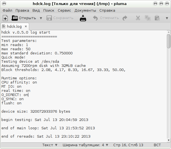Click the 'O_SYNC: on' line

pos(12,99)
